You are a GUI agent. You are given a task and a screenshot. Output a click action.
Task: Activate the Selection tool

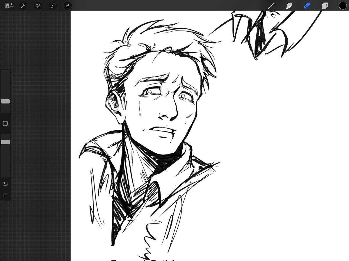[x=53, y=6]
